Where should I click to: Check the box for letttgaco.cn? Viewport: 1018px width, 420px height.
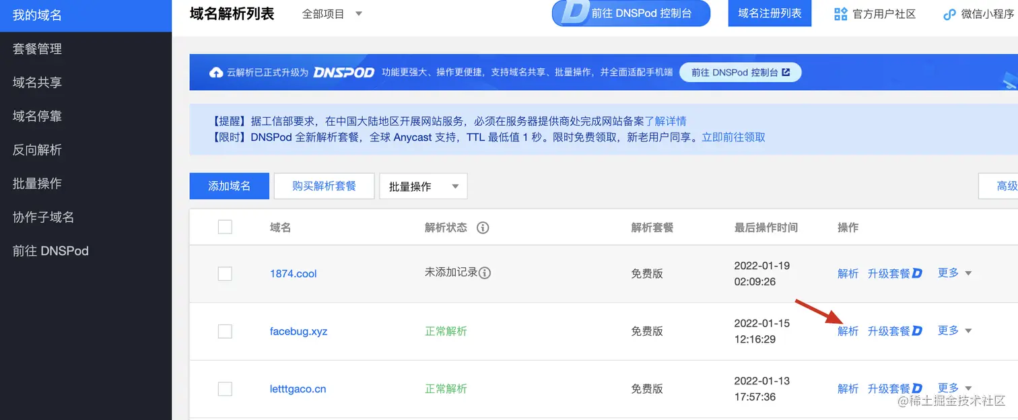[x=225, y=389]
